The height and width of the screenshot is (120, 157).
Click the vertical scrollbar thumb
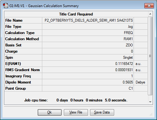150,56
